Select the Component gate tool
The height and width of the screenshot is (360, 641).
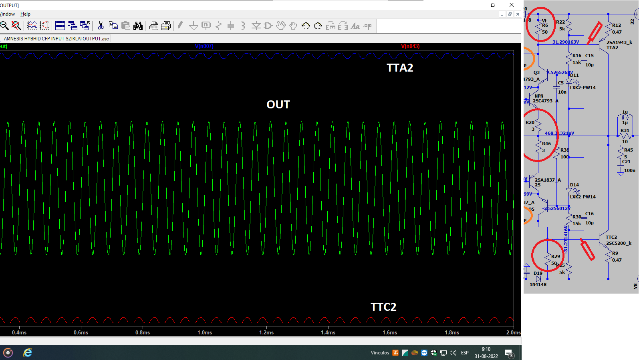pos(268,26)
